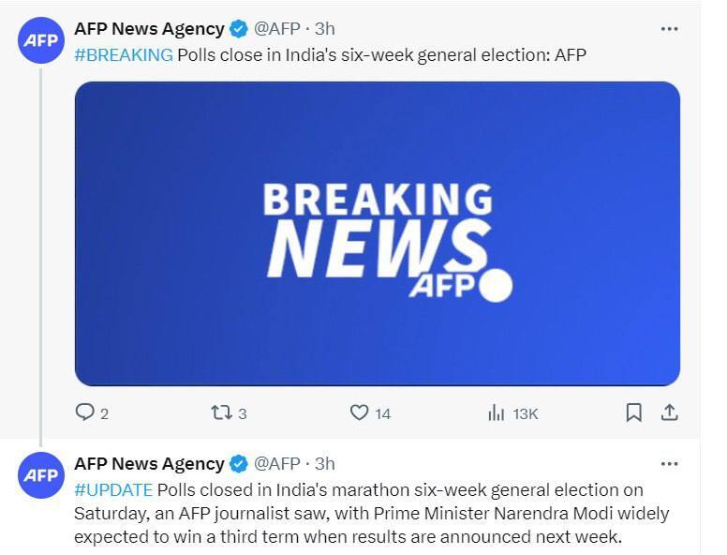Image resolution: width=727 pixels, height=555 pixels.
Task: Click the 3h timestamp on the UPDATE tweet
Action: coord(325,464)
